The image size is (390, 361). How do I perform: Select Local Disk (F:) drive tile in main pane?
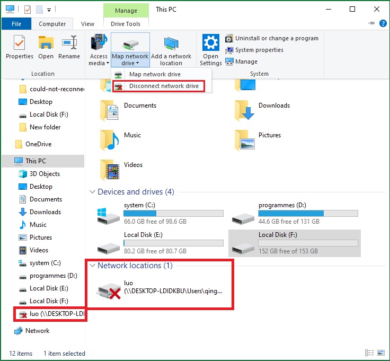[295, 243]
